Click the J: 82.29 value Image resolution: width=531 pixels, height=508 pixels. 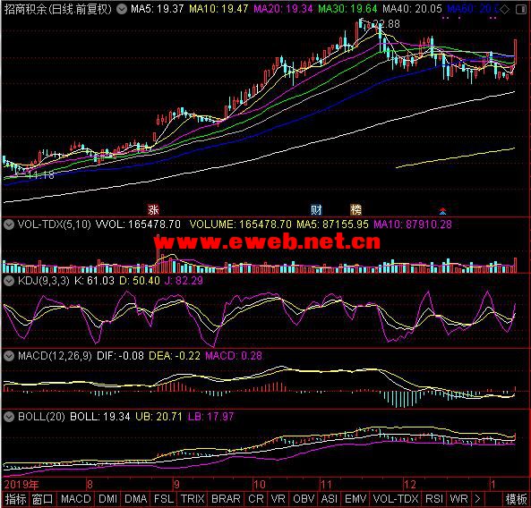click(x=184, y=281)
